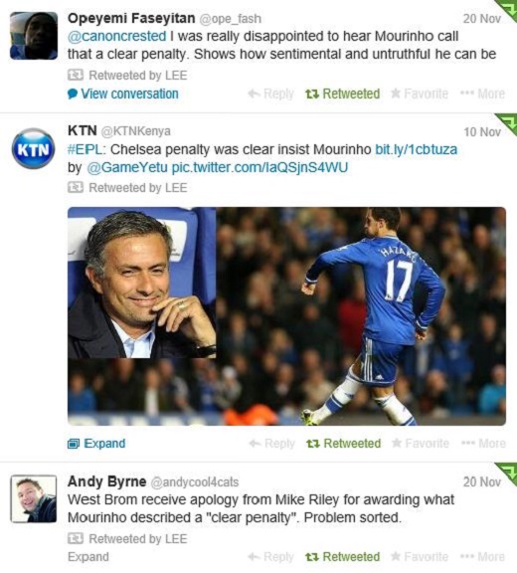Undo retweet on Opeyemi Faseyitan's tweet
This screenshot has width=517, height=573.
[342, 94]
